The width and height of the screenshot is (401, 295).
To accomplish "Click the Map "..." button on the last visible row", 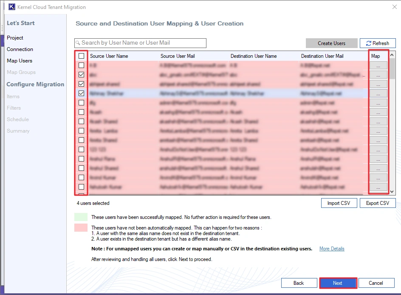I will [378, 187].
